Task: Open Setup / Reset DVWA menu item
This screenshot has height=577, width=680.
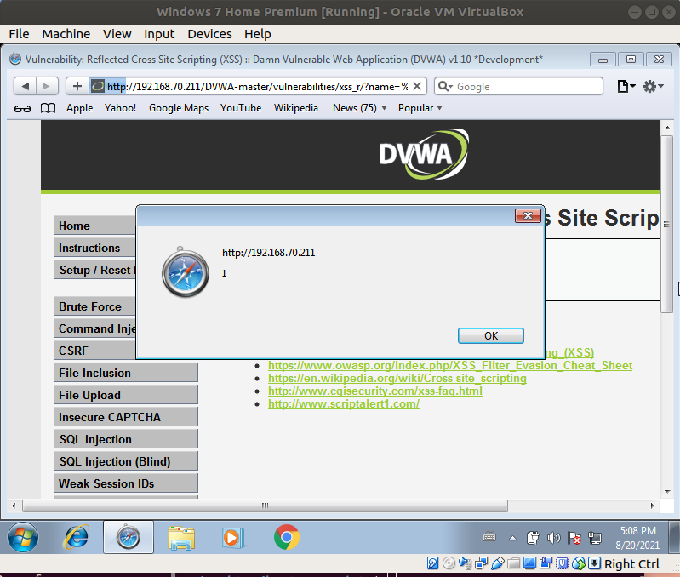Action: 95,270
